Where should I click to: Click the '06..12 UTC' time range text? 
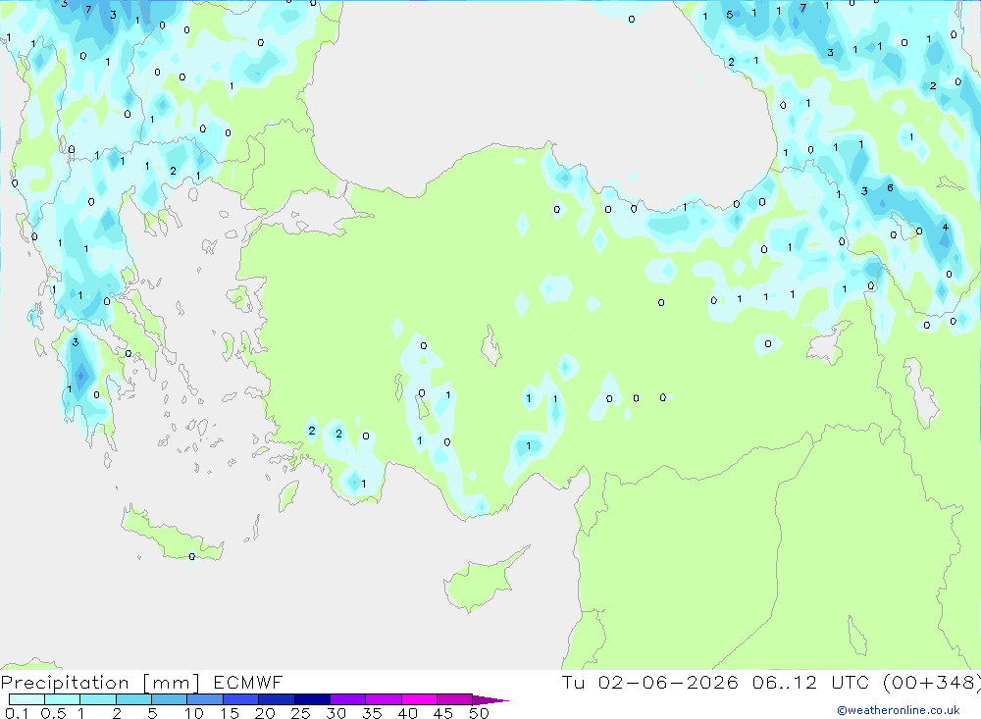(x=810, y=682)
